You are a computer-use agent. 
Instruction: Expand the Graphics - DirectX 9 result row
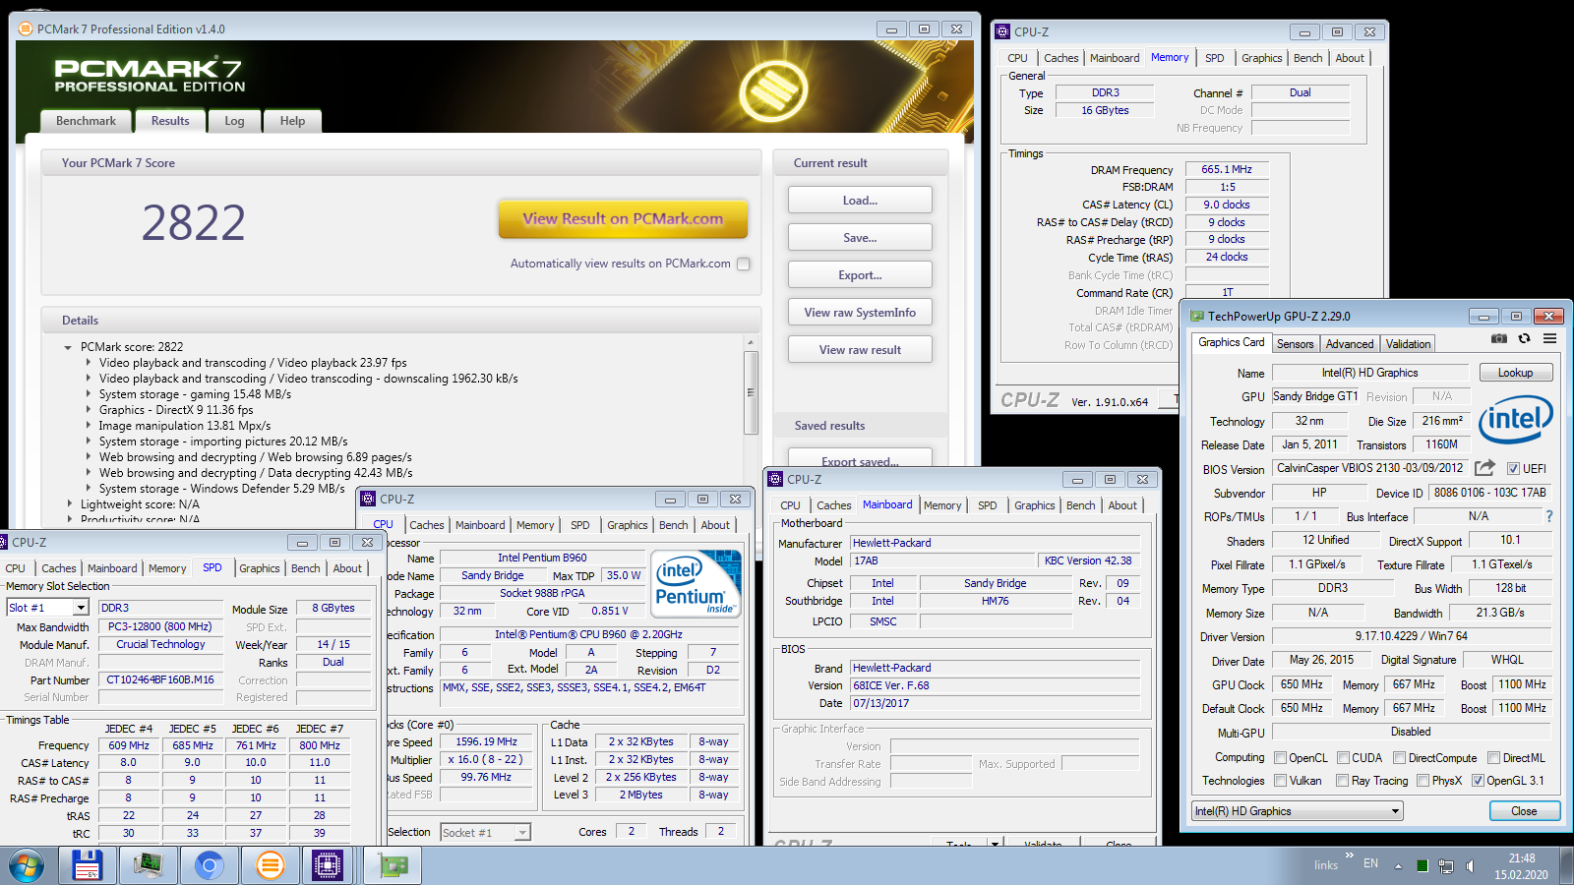(x=88, y=410)
